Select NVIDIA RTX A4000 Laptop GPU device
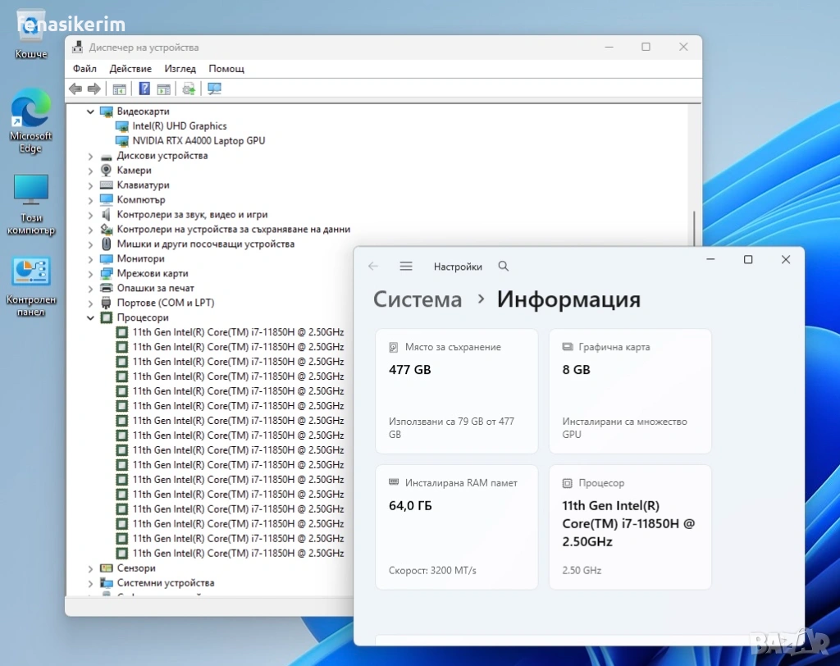The height and width of the screenshot is (666, 840). [x=199, y=141]
